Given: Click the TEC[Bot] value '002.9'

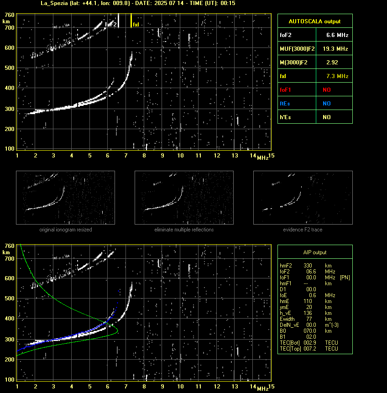Looking at the screenshot, I should click(x=310, y=343).
